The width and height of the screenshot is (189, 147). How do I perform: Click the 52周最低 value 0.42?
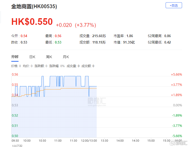point(168,42)
